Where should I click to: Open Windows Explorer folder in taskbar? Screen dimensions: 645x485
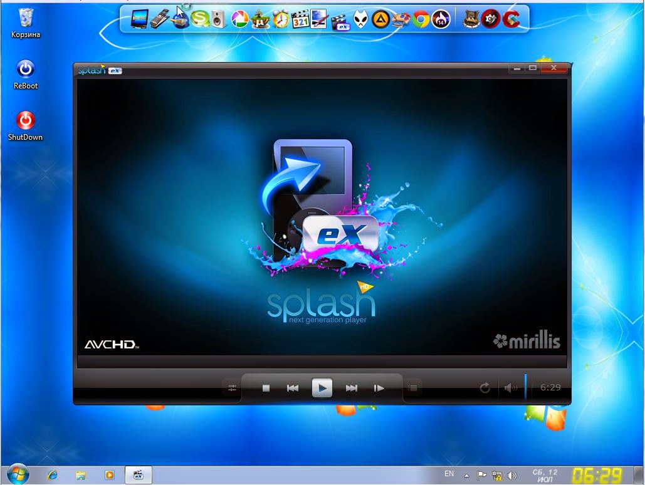pos(81,475)
